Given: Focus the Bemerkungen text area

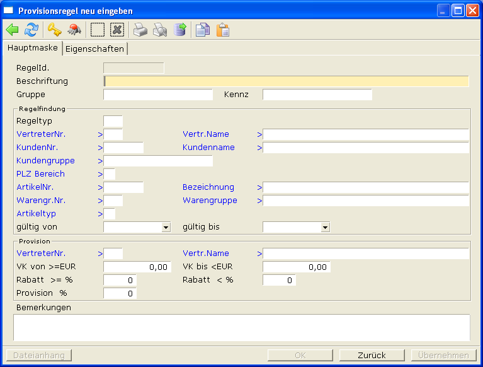Looking at the screenshot, I should (241, 327).
